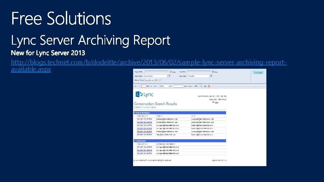
Task: Open the 9:40 PM instant message
Action: [144, 131]
